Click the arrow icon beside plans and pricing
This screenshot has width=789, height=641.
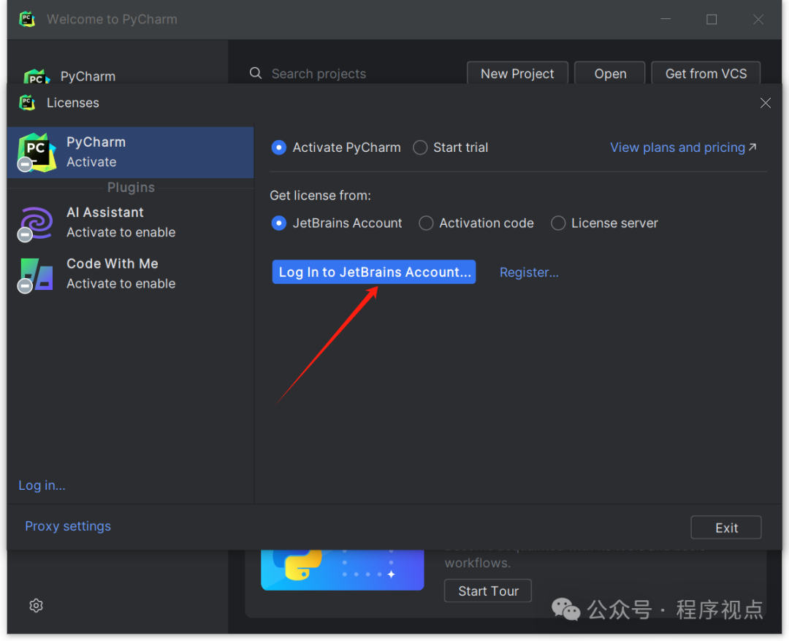tap(752, 147)
